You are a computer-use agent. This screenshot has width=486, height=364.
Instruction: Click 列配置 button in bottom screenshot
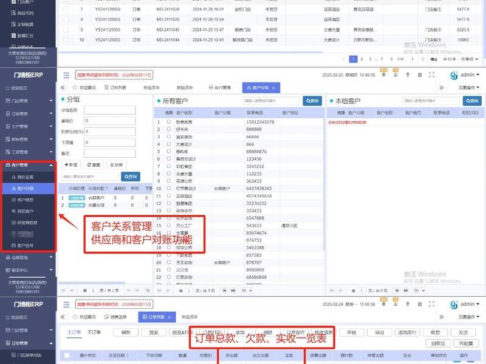click(x=466, y=343)
